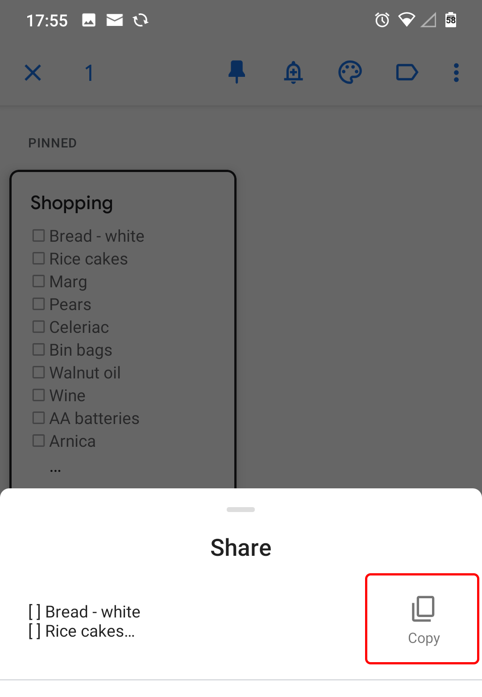Add a reminder with the bell icon
This screenshot has width=482, height=697.
point(293,72)
